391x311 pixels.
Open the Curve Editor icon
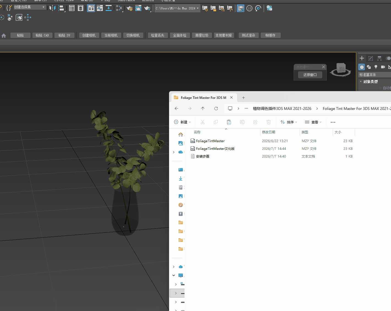[100, 8]
